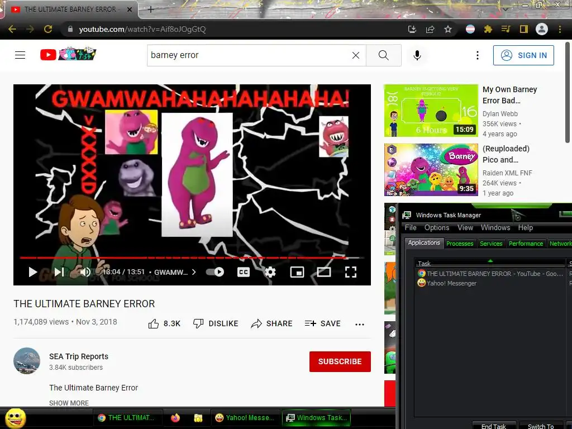This screenshot has width=572, height=429.
Task: Sort by Task column header
Action: pos(490,264)
